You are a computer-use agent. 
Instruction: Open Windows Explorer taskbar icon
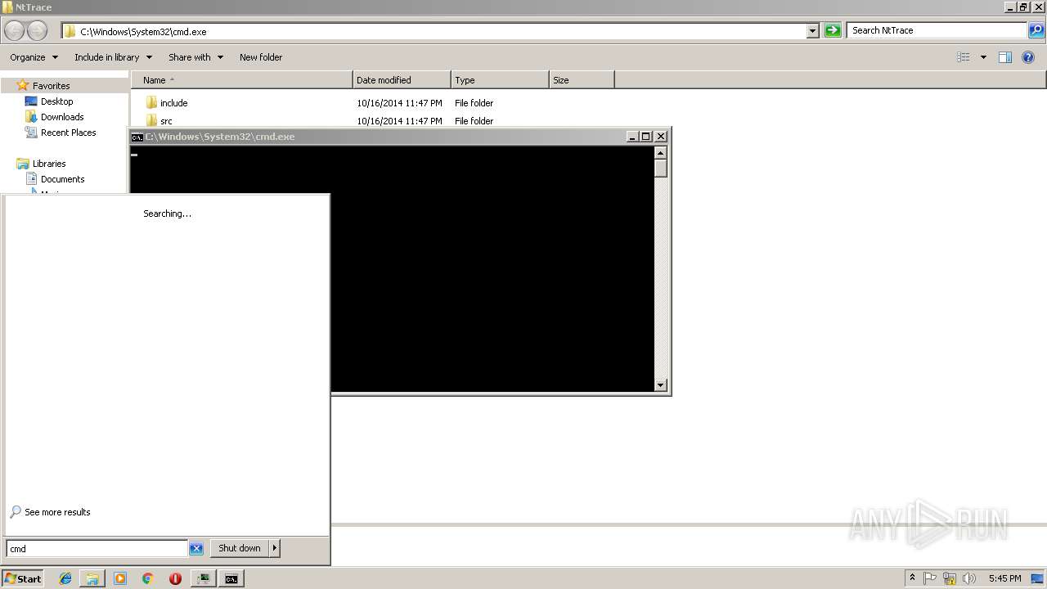pyautogui.click(x=92, y=578)
